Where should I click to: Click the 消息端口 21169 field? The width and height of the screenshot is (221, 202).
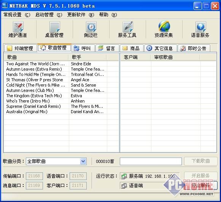(x=34, y=186)
